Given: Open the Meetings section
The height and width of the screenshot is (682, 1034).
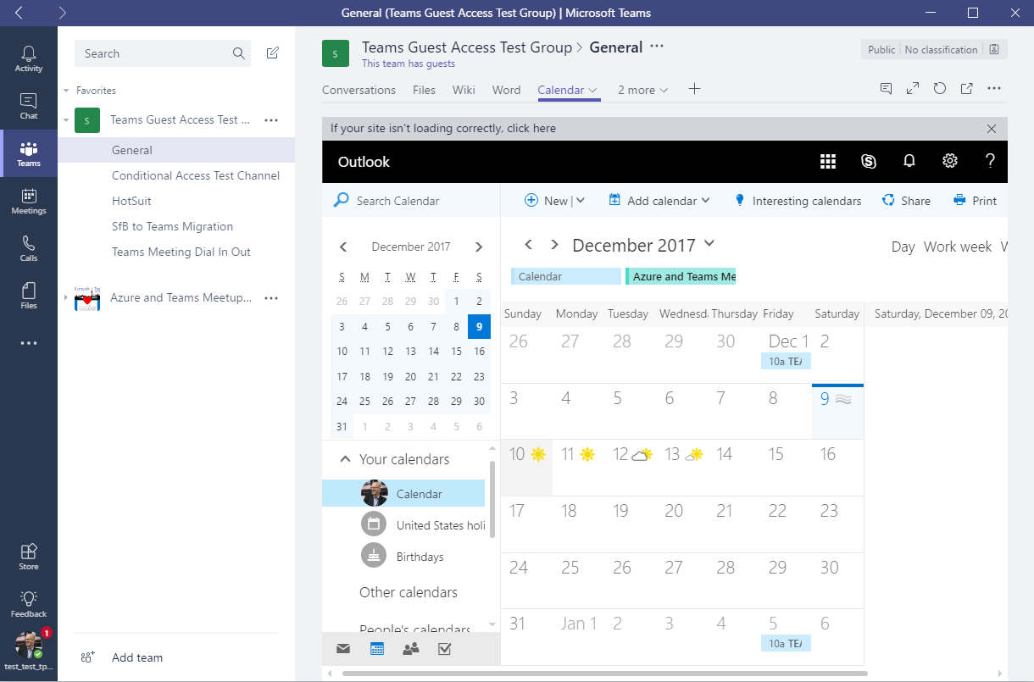Looking at the screenshot, I should [x=29, y=201].
